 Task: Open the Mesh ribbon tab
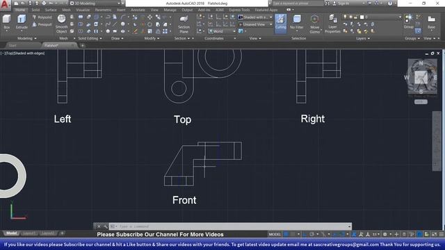[67, 10]
